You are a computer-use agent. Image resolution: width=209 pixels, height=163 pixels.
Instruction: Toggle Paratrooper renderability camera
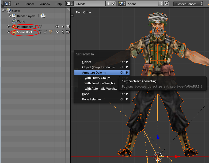pos(68,27)
